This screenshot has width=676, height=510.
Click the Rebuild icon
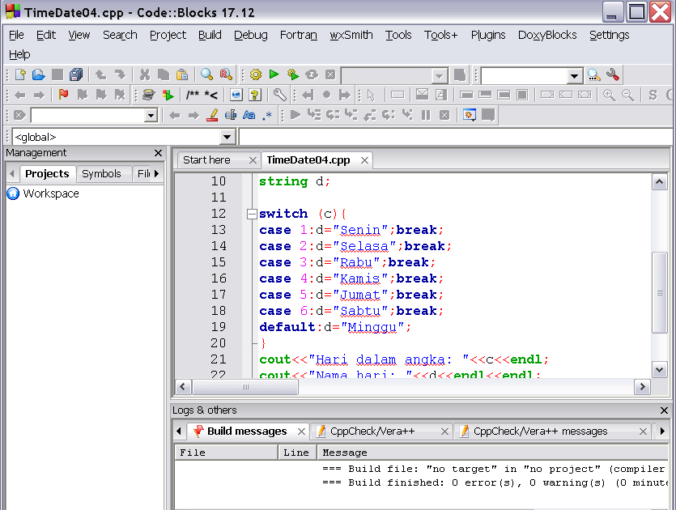310,74
